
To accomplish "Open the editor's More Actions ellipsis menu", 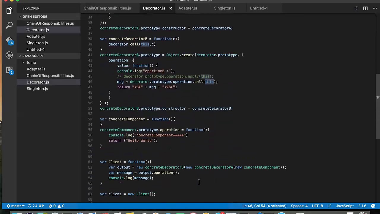I will pyautogui.click(x=374, y=8).
